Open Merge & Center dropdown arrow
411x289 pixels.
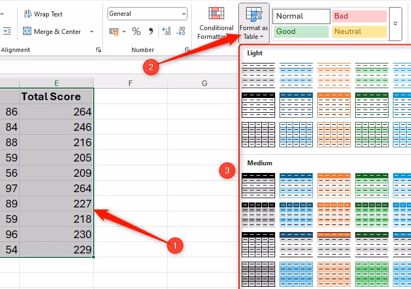pos(92,32)
